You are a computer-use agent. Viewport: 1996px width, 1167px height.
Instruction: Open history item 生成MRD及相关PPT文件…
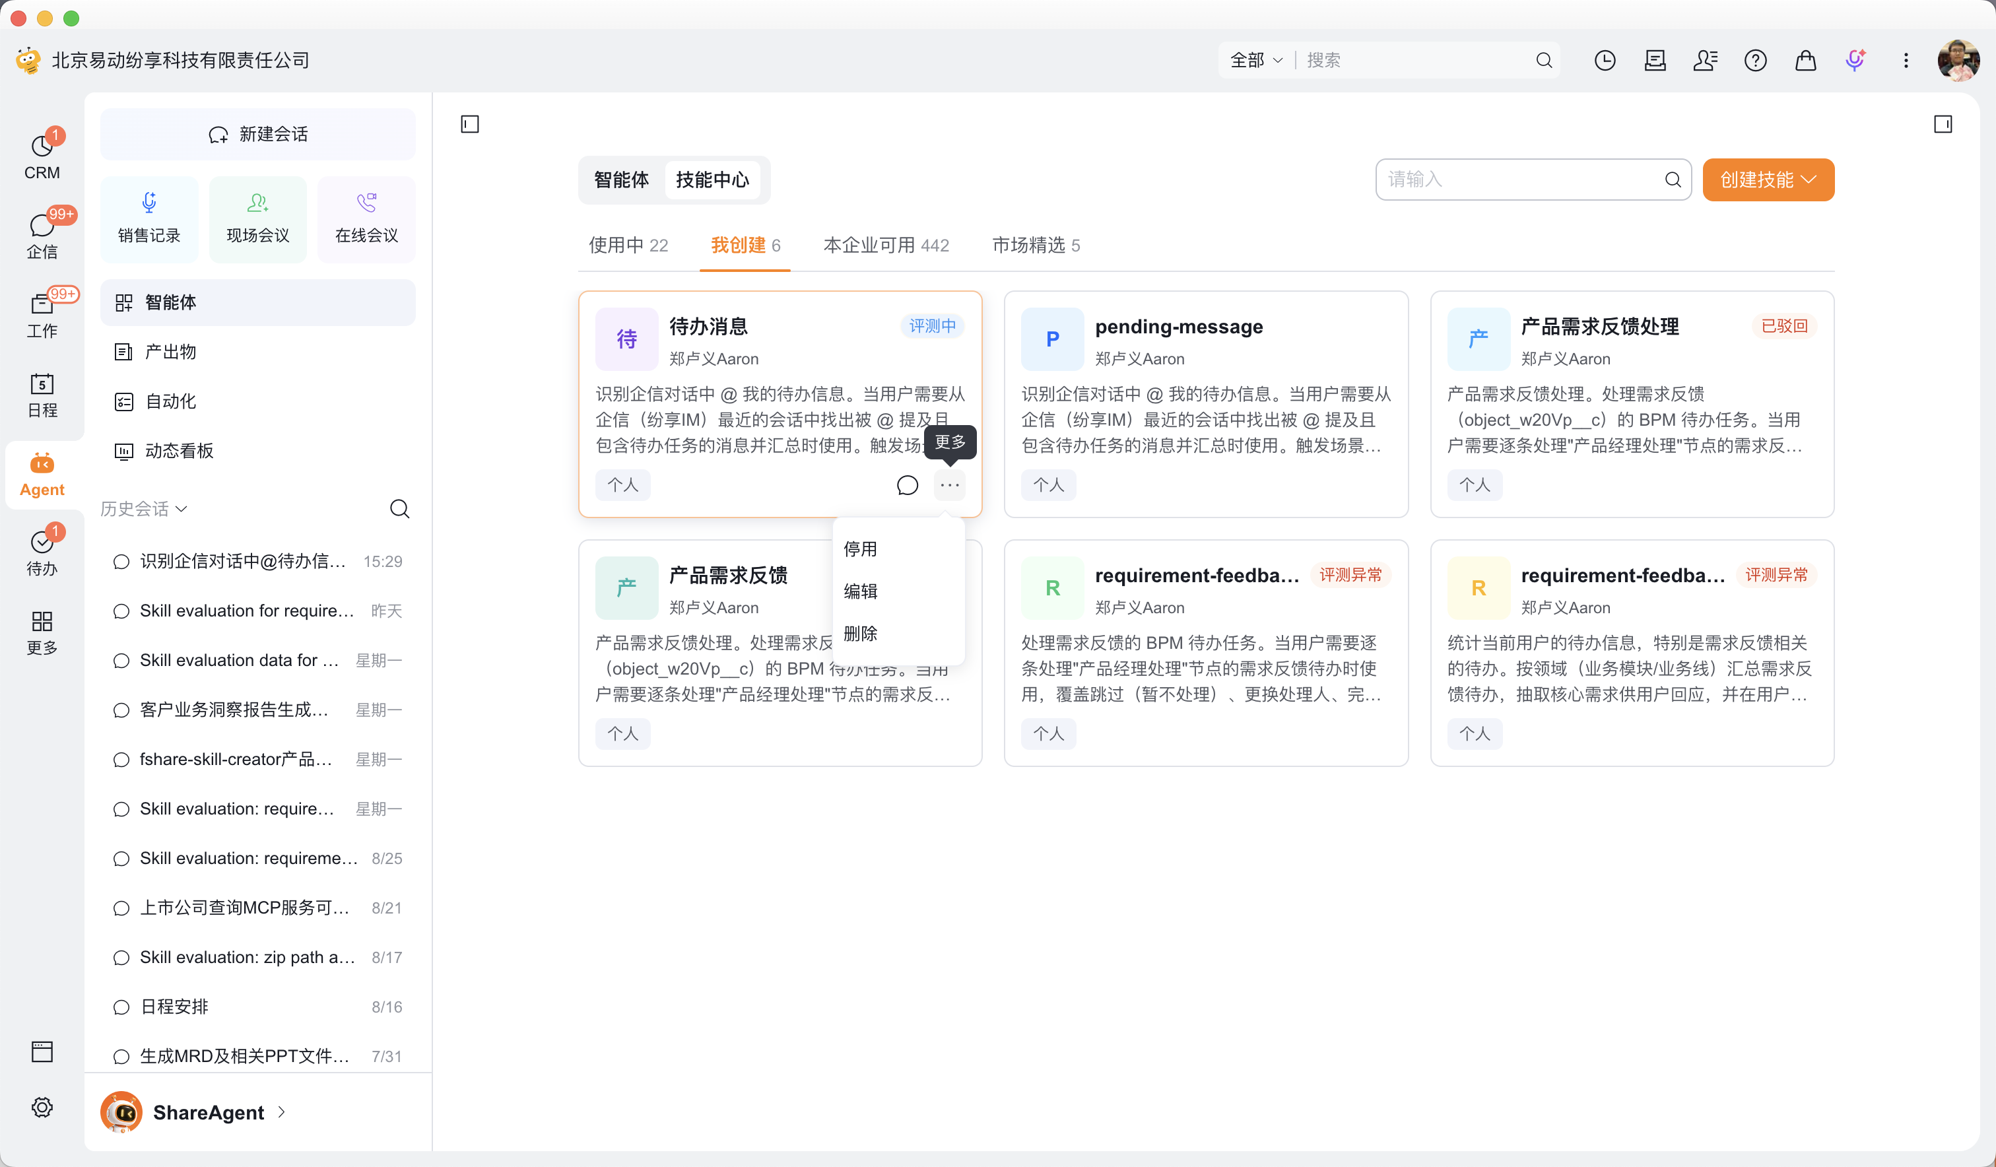(x=257, y=1056)
